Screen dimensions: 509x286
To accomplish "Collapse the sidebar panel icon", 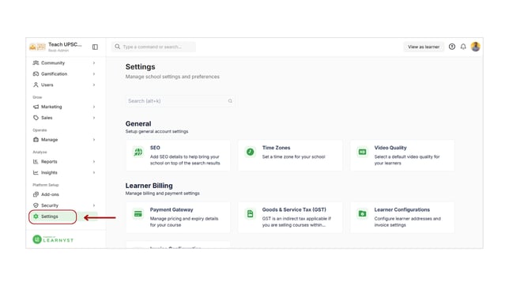I will (95, 47).
